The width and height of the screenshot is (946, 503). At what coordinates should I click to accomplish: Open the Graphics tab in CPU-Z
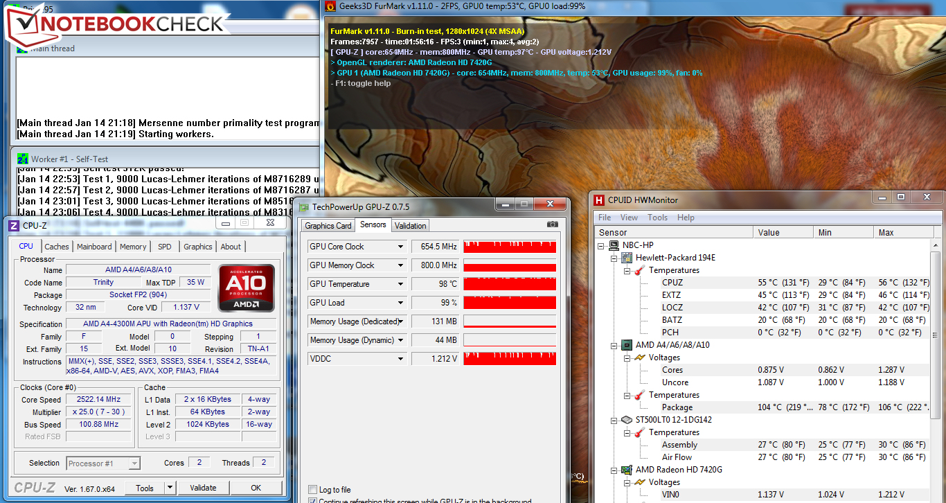(x=197, y=247)
